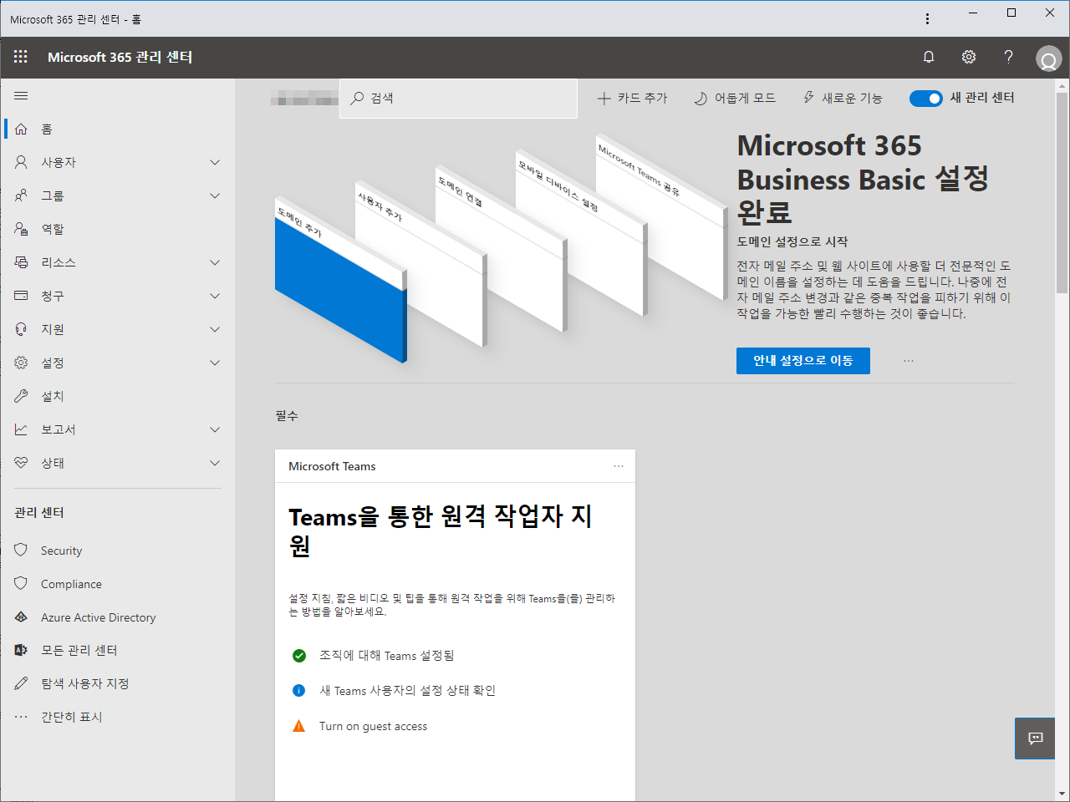Viewport: 1070px width, 802px height.
Task: Click 조직에 대해 Teams 설정됨 item
Action: tap(387, 656)
